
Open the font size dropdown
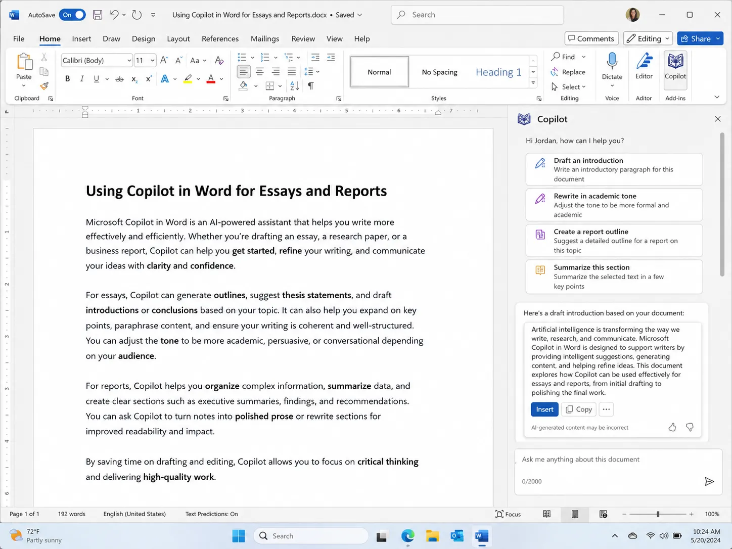(x=152, y=60)
